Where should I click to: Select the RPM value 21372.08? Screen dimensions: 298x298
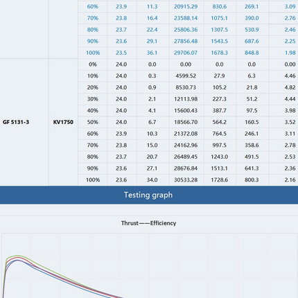[x=186, y=134]
